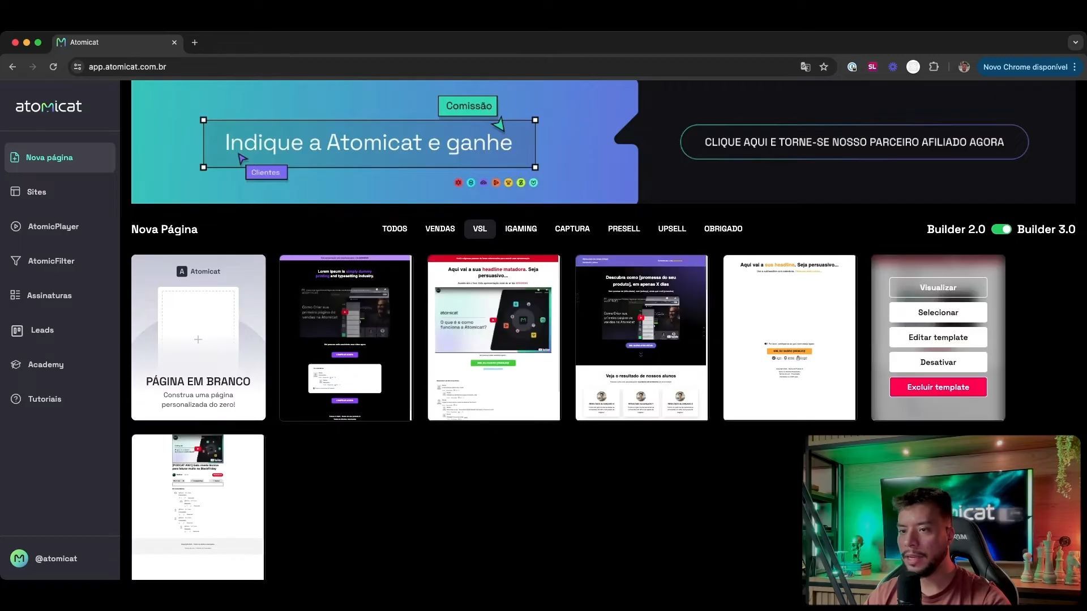This screenshot has height=611, width=1087.
Task: Select the TODOS category tab
Action: (395, 229)
